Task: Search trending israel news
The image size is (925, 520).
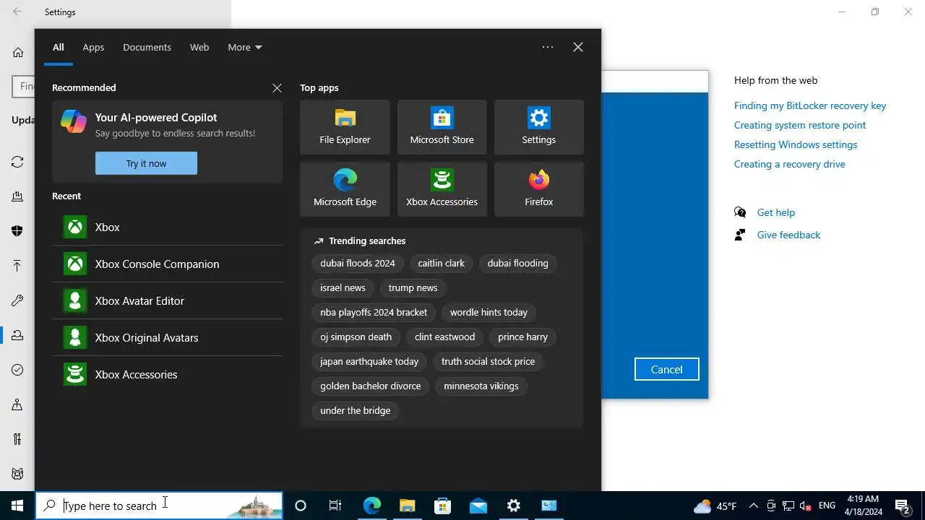Action: click(343, 287)
